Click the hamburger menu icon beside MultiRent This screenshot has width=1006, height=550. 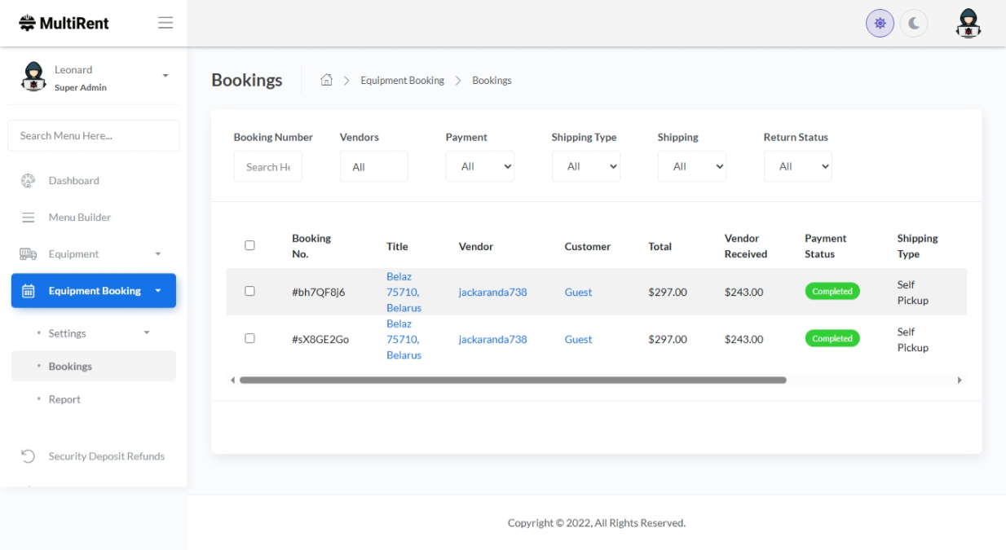point(165,23)
